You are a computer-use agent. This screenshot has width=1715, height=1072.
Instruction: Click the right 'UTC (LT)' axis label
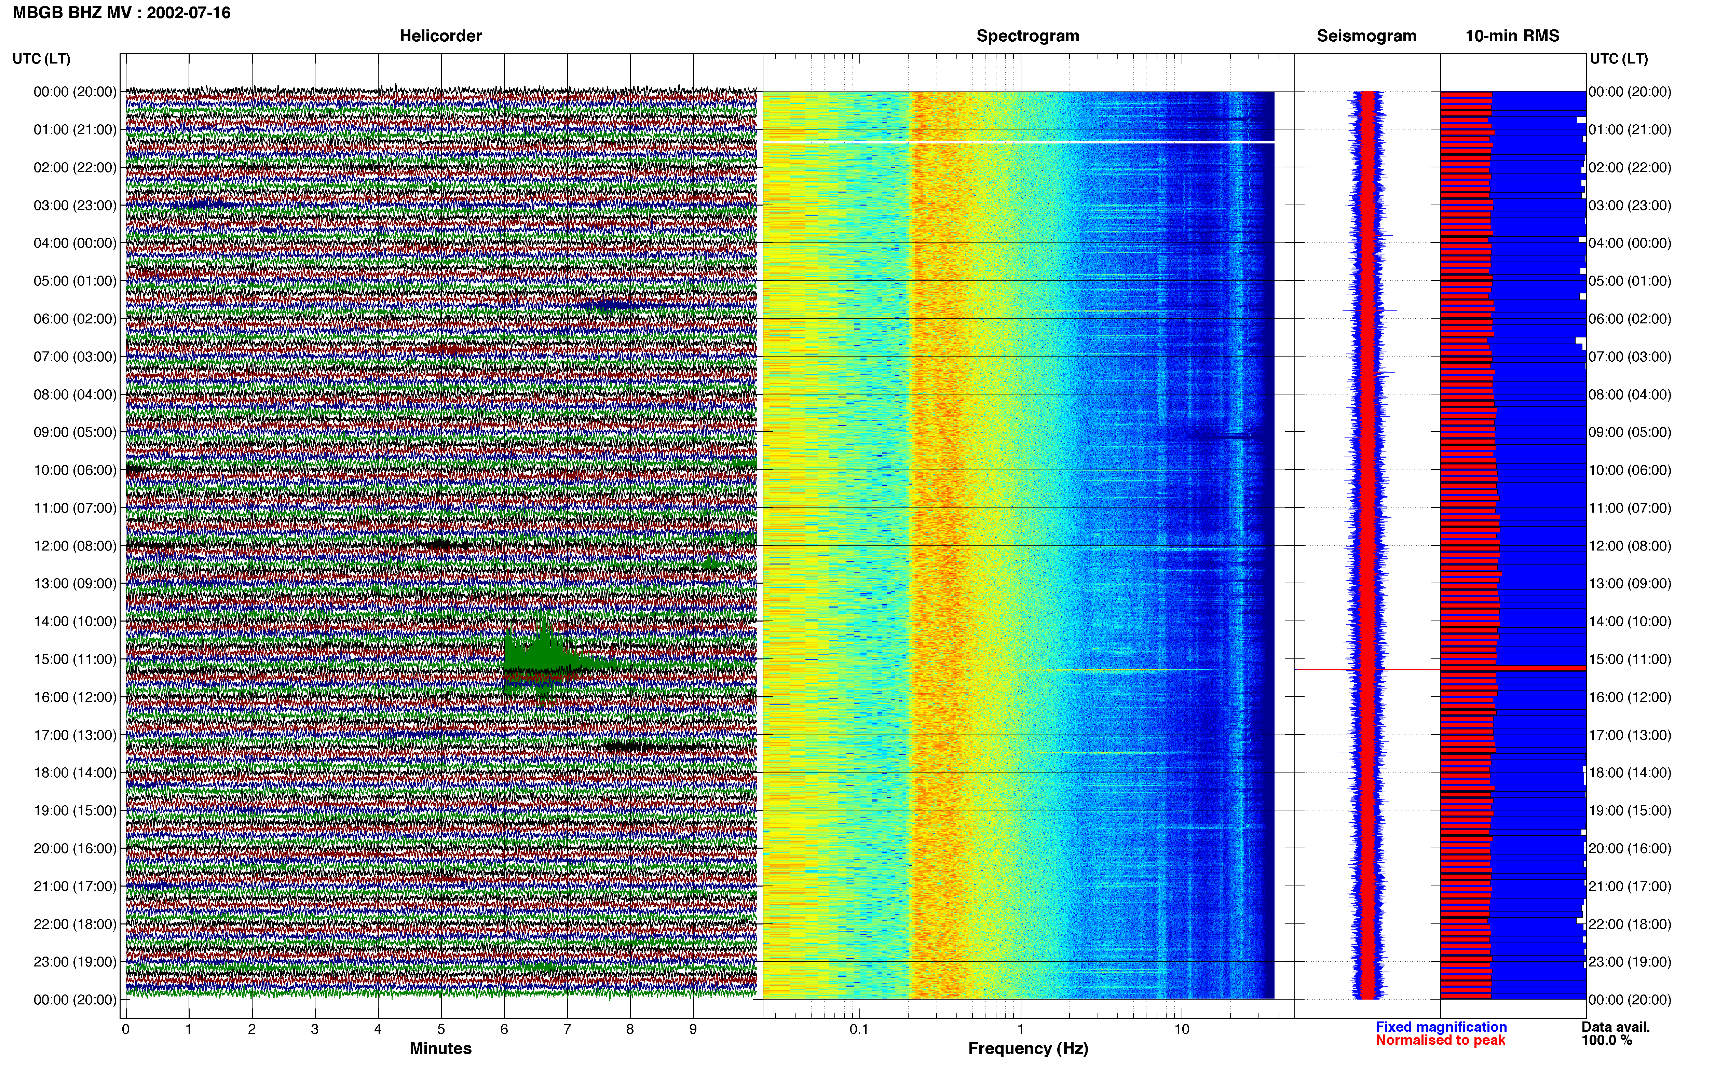coord(1619,59)
